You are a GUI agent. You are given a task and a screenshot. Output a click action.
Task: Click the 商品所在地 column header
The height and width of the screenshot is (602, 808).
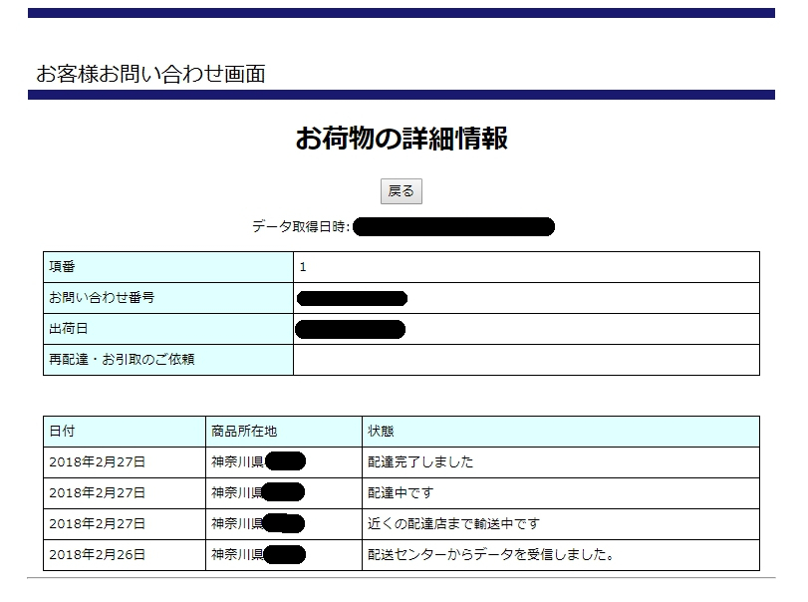284,432
